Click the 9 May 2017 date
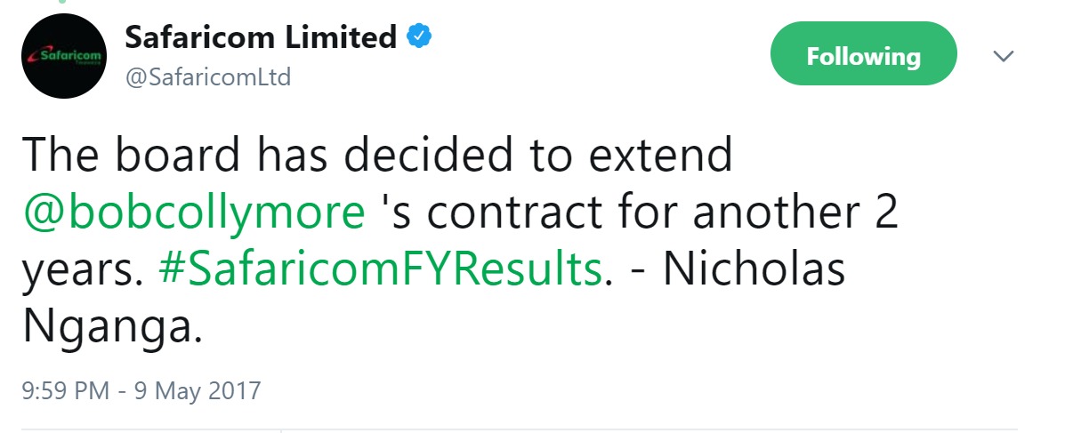Screen dimensions: 1073x433 [x=198, y=390]
